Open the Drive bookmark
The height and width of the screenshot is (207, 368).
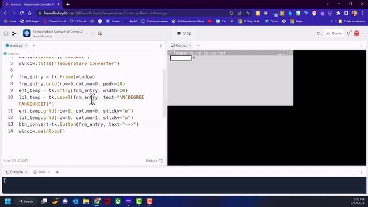[10, 21]
